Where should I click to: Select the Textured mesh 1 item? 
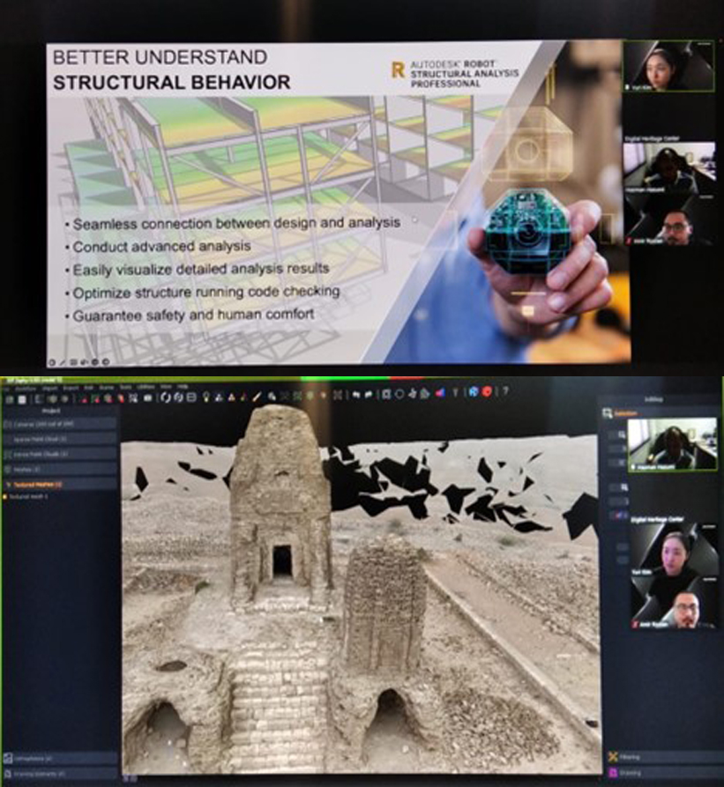click(x=28, y=496)
